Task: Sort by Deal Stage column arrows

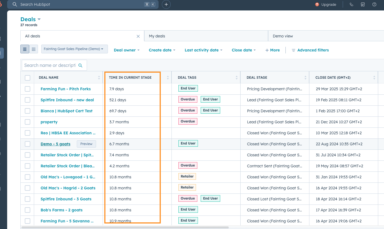Action: pyautogui.click(x=306, y=78)
